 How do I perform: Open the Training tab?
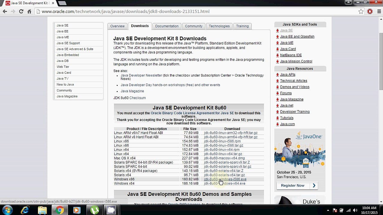(242, 26)
